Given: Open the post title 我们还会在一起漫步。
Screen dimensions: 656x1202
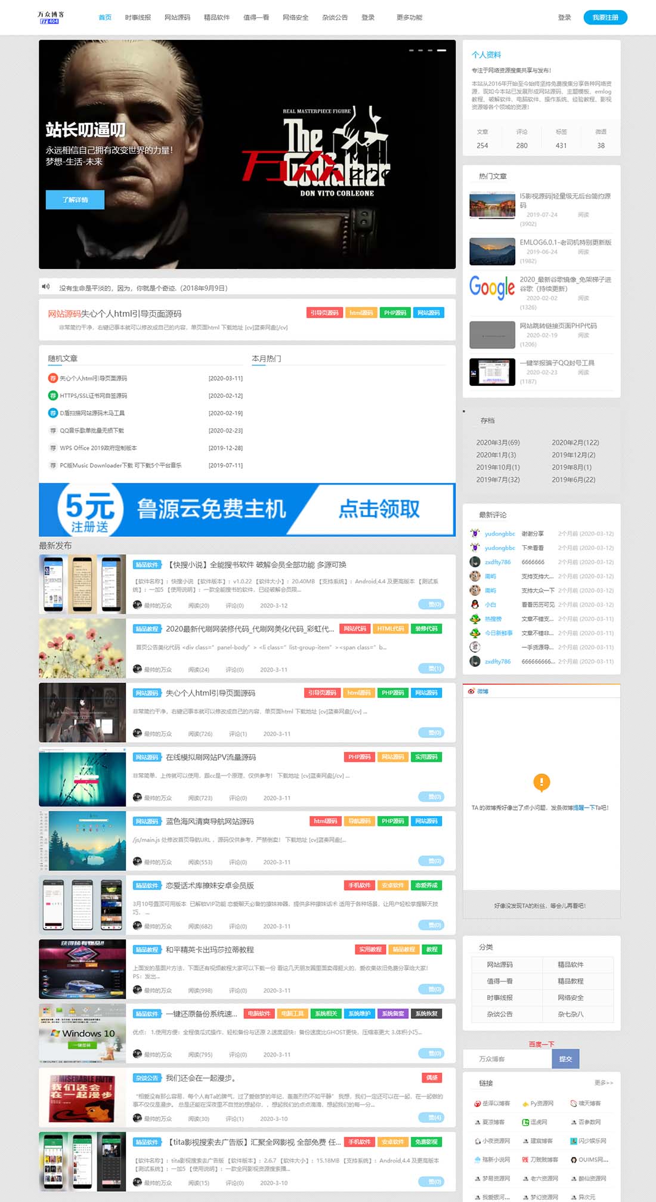Looking at the screenshot, I should 202,1078.
